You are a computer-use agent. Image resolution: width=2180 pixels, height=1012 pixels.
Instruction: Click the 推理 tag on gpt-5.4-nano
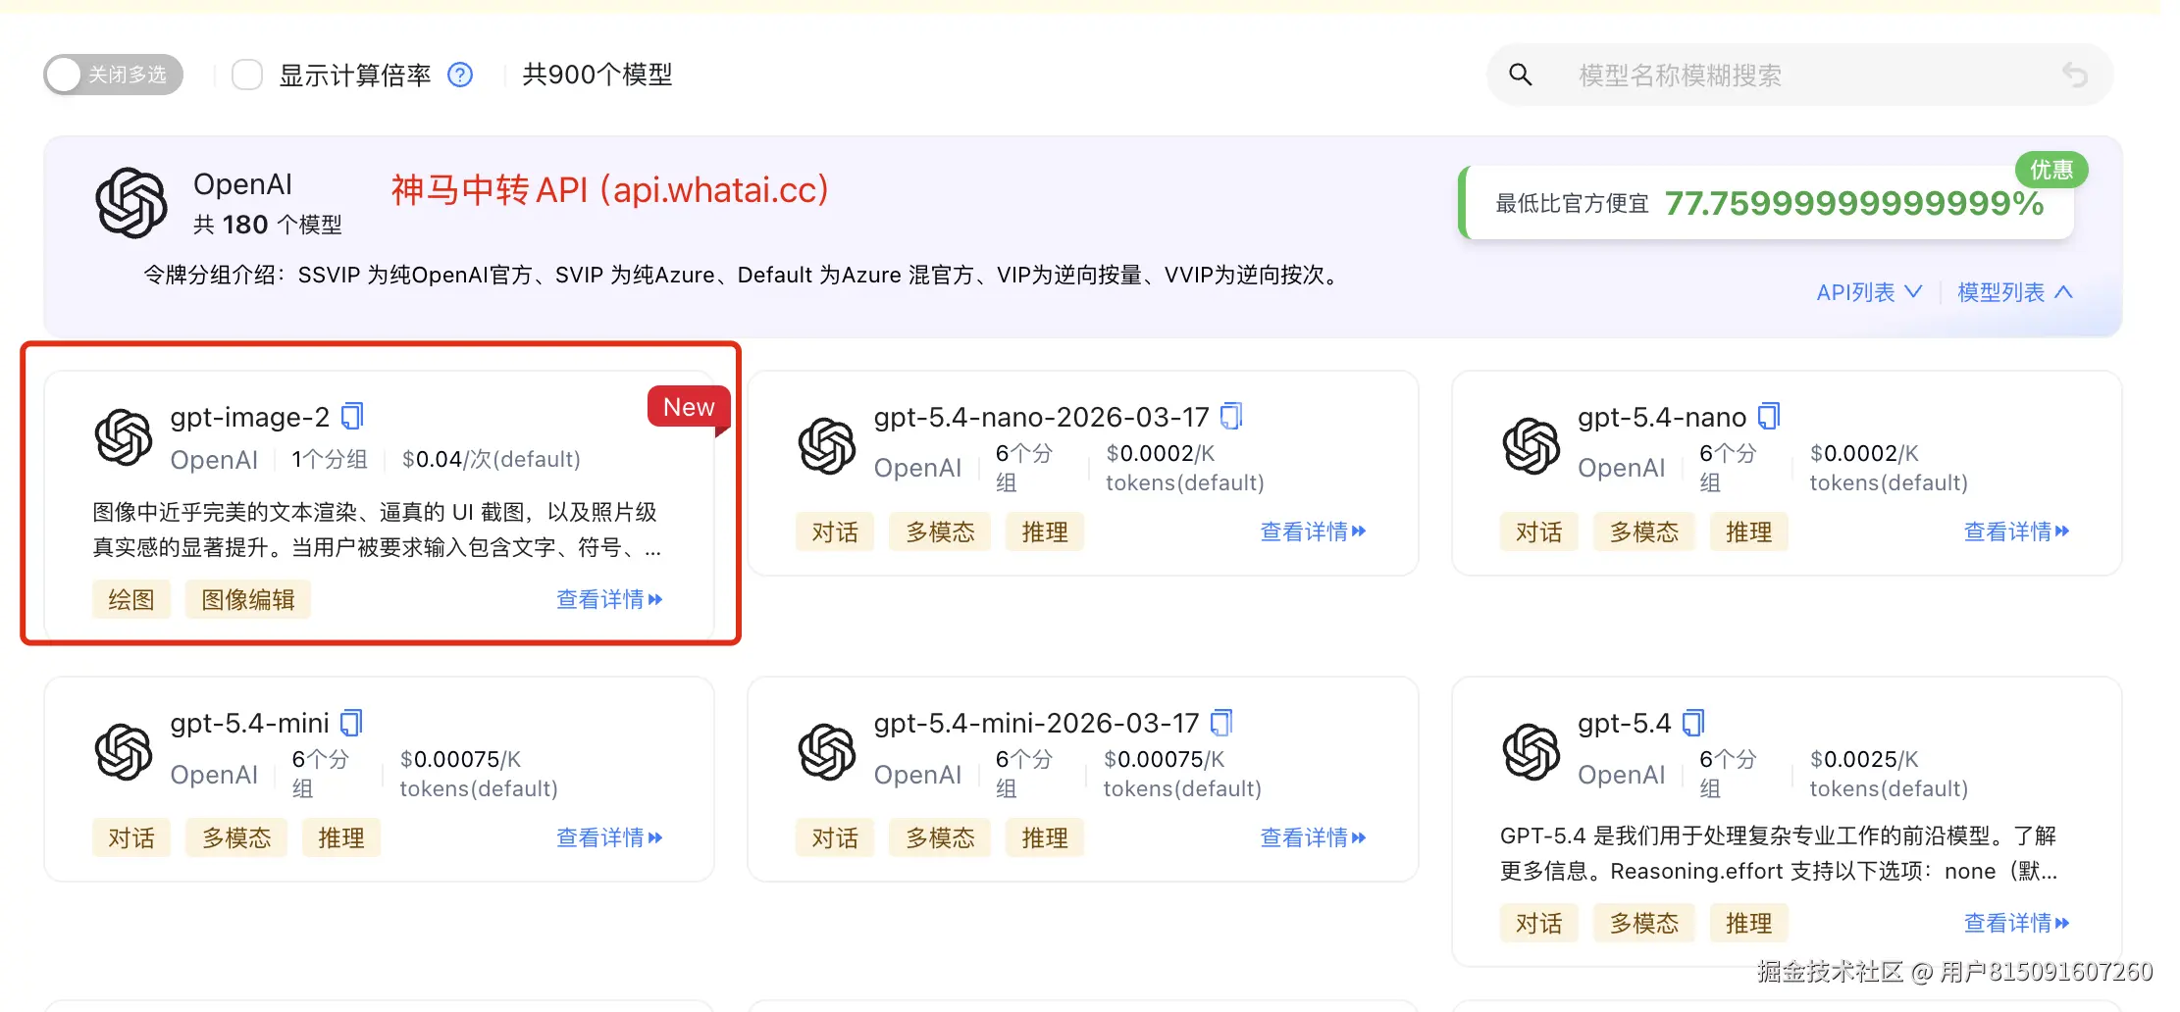click(1748, 531)
